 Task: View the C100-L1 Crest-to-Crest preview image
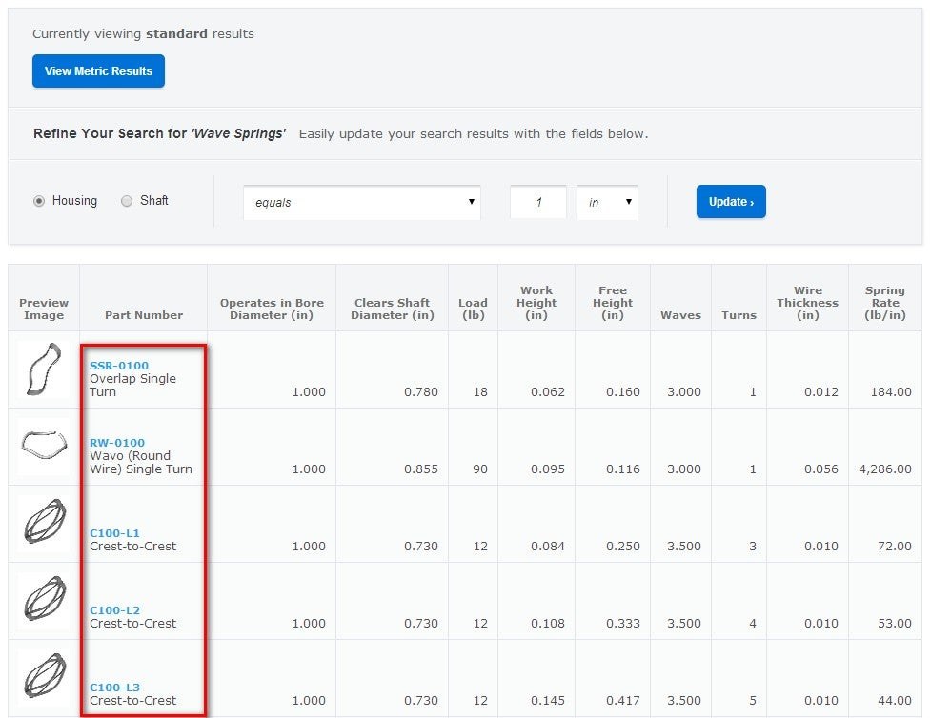click(44, 522)
